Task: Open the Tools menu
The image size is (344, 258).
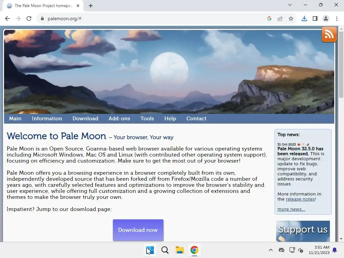Action: click(147, 119)
